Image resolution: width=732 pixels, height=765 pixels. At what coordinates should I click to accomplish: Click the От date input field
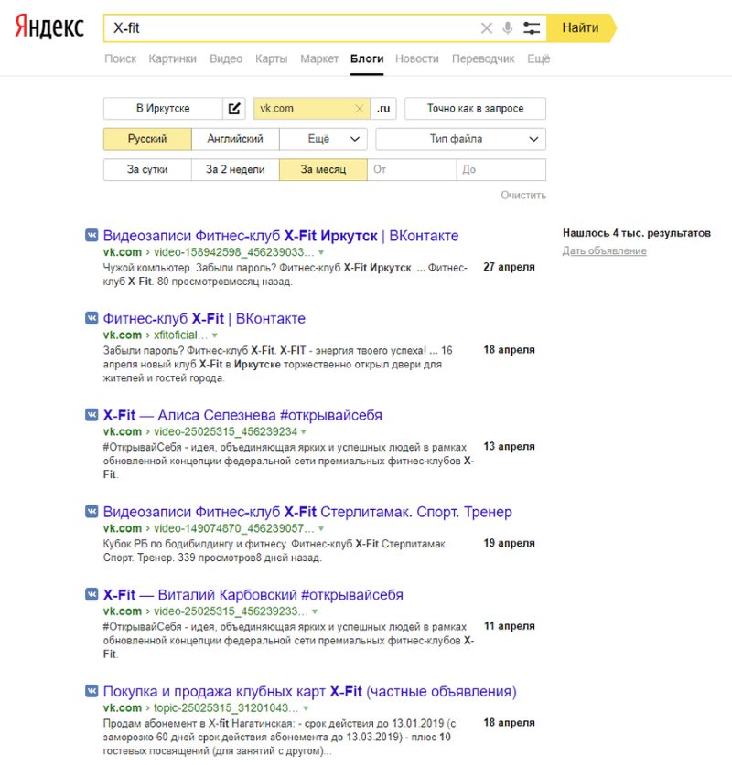pos(412,170)
